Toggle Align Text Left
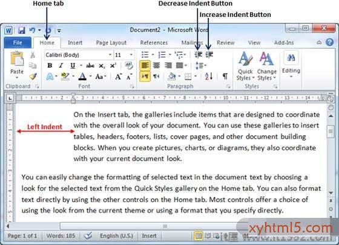The height and width of the screenshot is (245, 339). [x=145, y=66]
